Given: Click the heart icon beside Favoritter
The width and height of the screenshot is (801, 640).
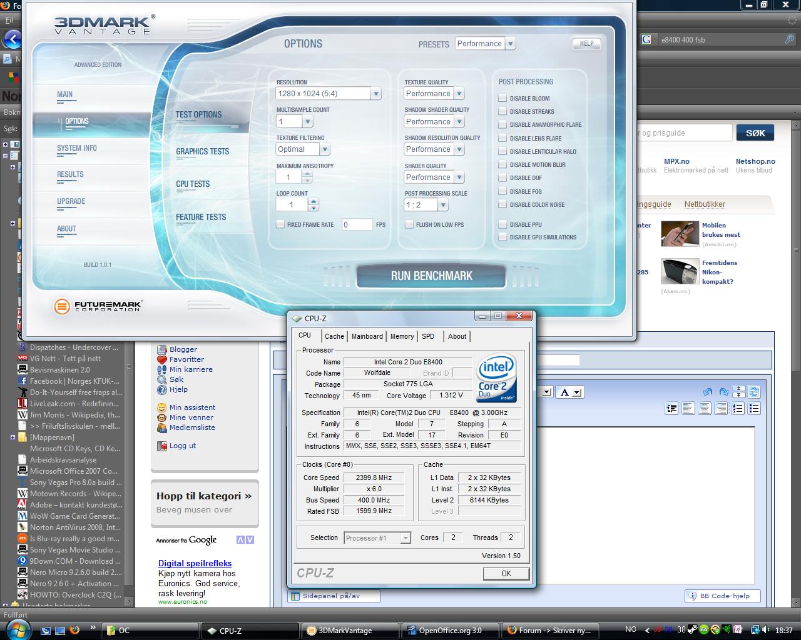Looking at the screenshot, I should [x=162, y=359].
